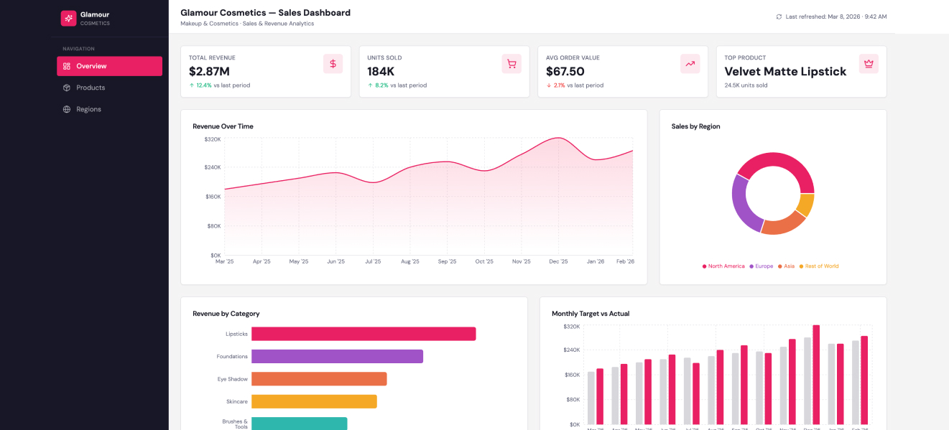Click the shopping cart icon on Units Sold card
This screenshot has height=430, width=949.
[511, 64]
